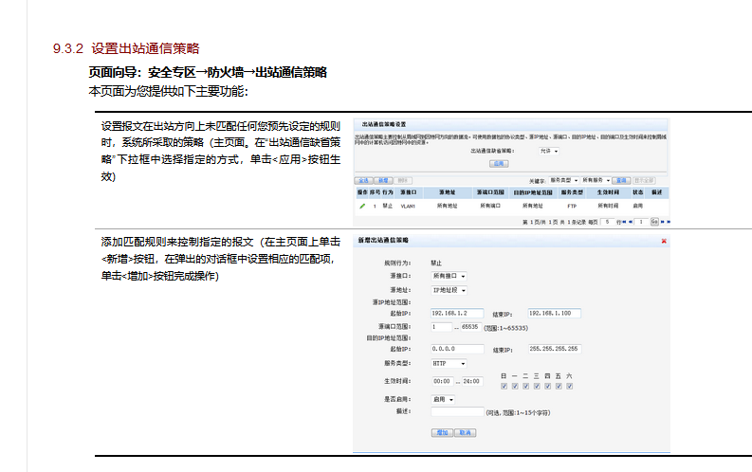Open the 服务类型 keyword filter dropdown
The width and height of the screenshot is (752, 472).
[x=564, y=181]
